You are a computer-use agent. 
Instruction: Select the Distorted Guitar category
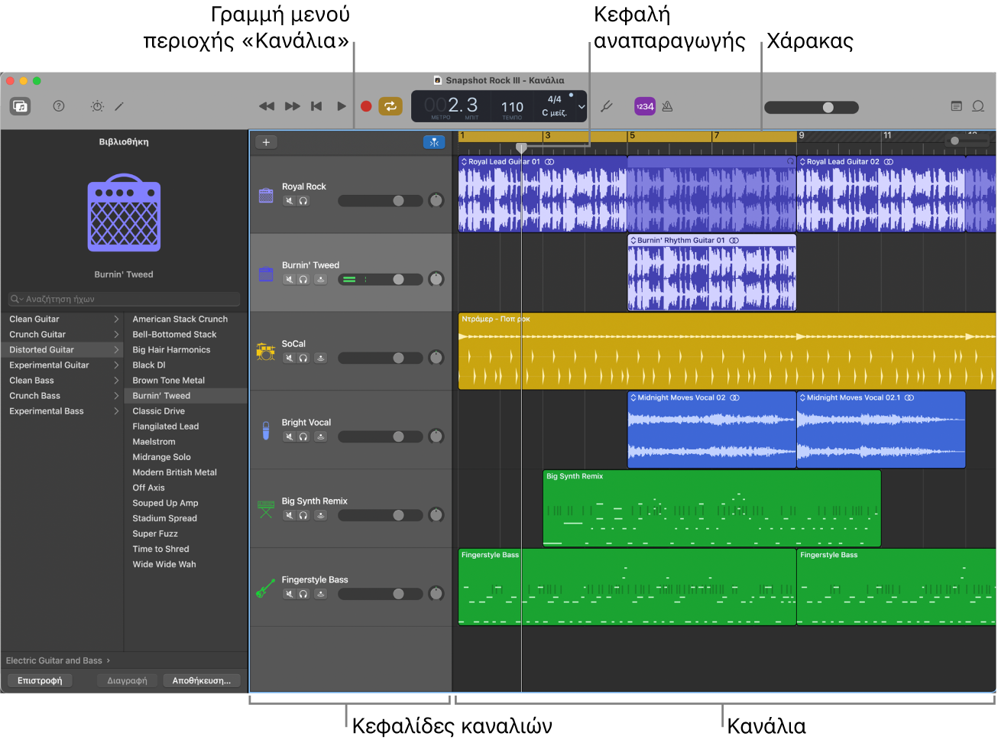(62, 349)
